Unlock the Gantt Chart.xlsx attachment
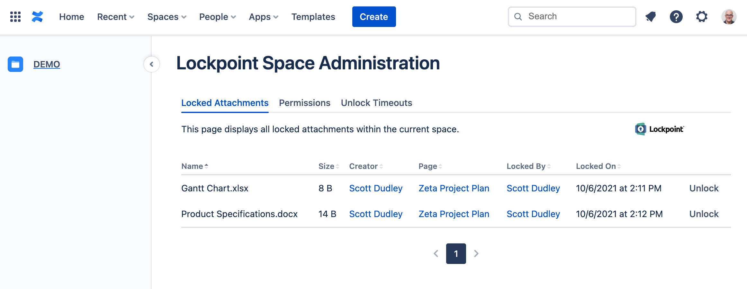Screen dimensions: 747x289 click(704, 188)
